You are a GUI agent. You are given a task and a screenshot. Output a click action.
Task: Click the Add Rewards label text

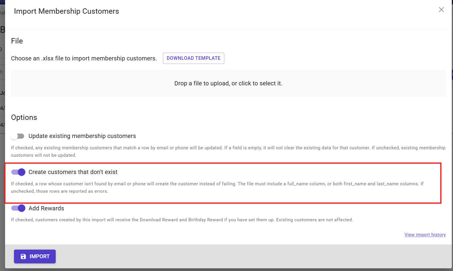(46, 208)
